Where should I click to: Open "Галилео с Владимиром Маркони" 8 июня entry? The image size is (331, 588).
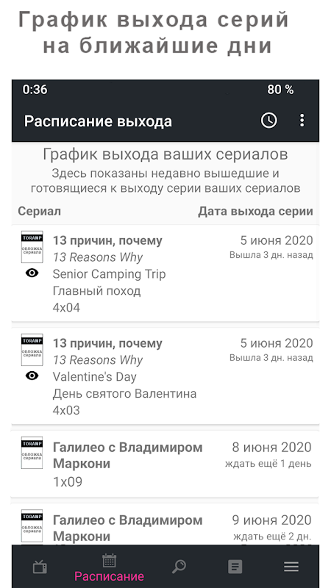coord(128,455)
